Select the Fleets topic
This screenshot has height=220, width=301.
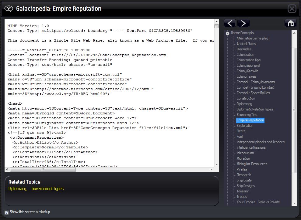(241, 131)
